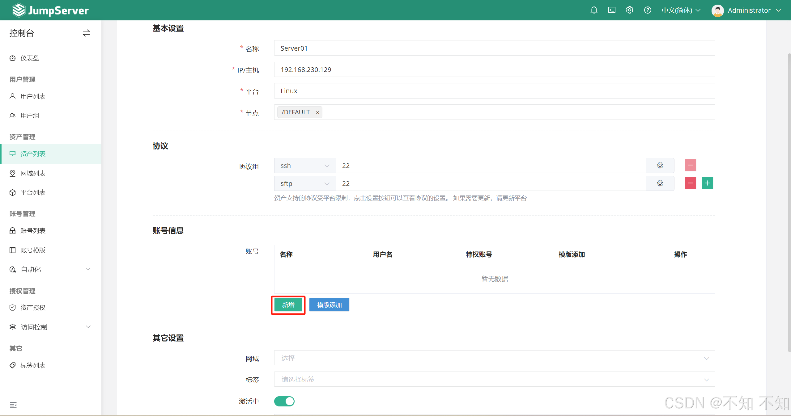The height and width of the screenshot is (416, 791).
Task: Go to 账号模版 menu item
Action: [x=33, y=250]
